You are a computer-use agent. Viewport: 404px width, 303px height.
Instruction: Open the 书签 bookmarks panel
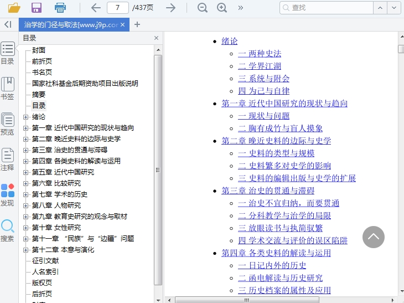[8, 89]
